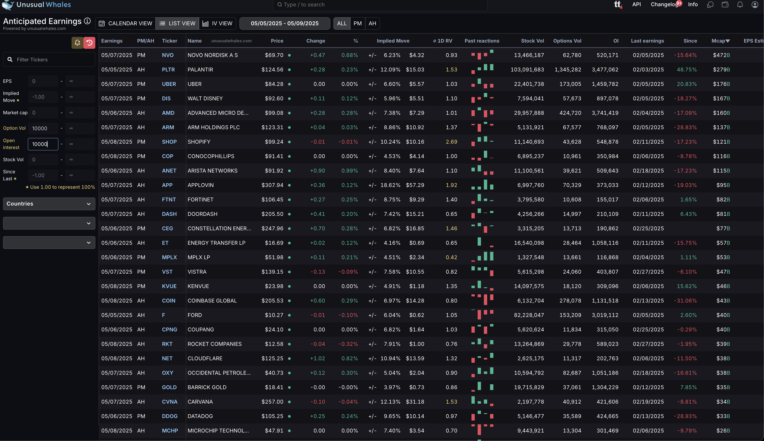
Task: Expand the Countries dropdown
Action: pyautogui.click(x=49, y=204)
